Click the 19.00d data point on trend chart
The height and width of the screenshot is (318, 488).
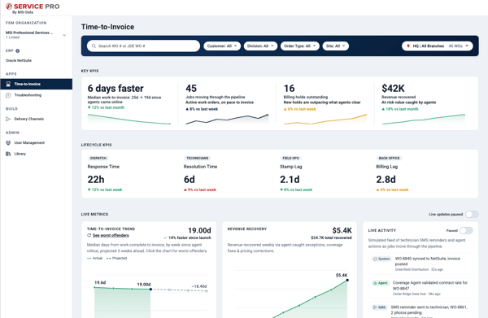point(150,290)
